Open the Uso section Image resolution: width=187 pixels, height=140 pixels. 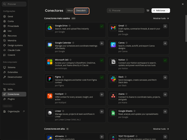pos(14,31)
